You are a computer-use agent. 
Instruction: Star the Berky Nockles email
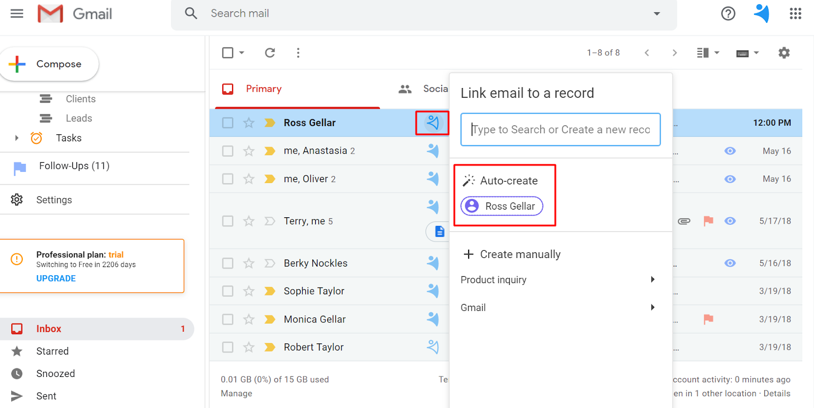(x=248, y=263)
